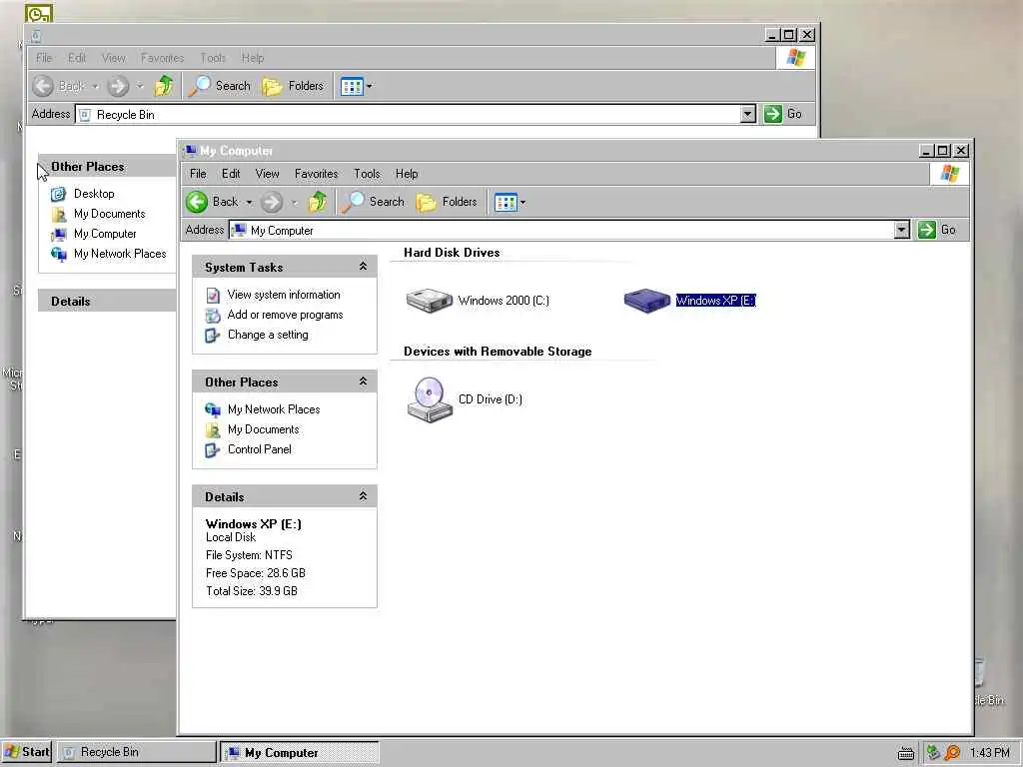Collapse the Details panel in My Computer

coord(363,495)
